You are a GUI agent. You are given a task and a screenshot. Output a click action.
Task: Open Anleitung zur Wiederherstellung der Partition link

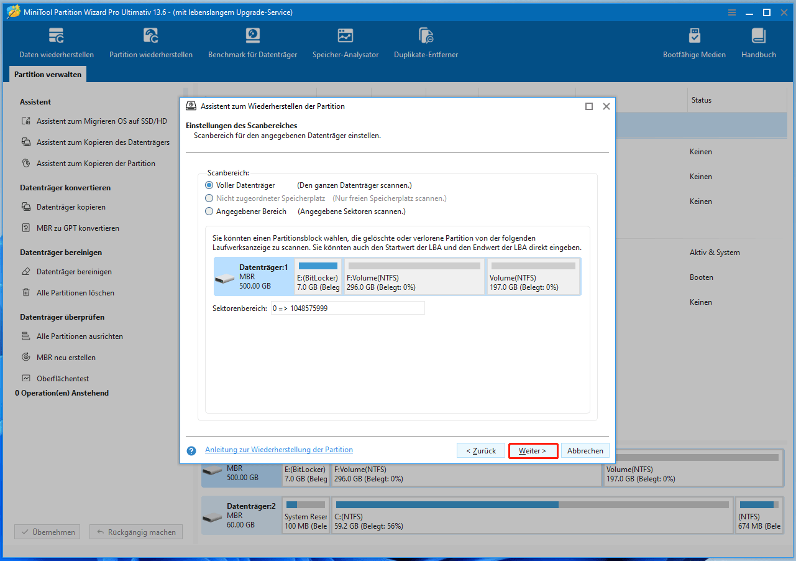pyautogui.click(x=278, y=449)
